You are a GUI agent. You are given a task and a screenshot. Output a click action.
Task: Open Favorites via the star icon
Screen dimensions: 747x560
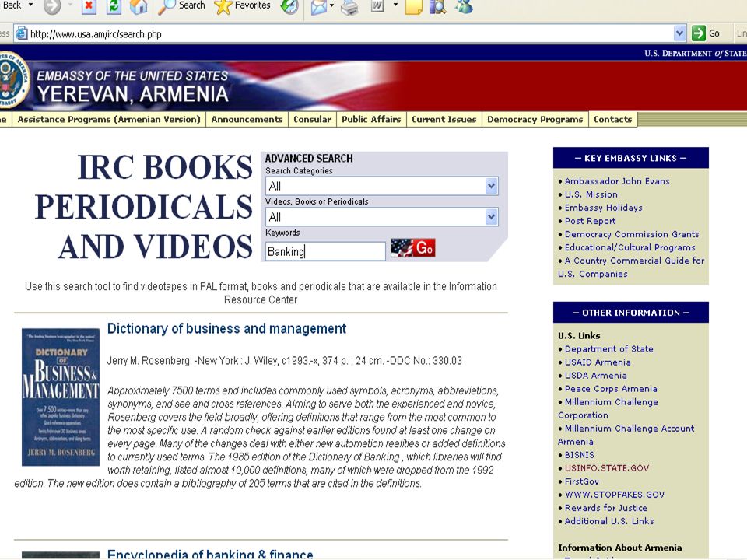pos(242,6)
